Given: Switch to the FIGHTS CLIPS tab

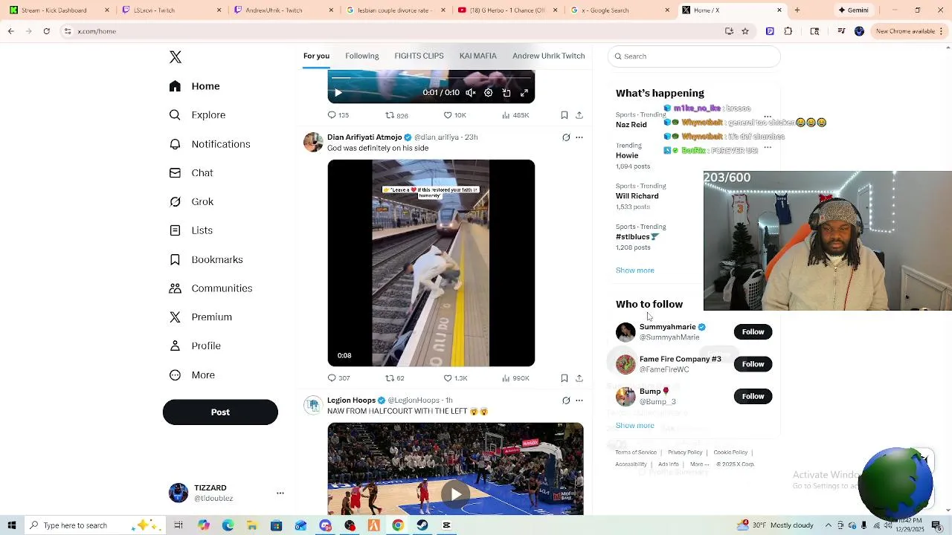Looking at the screenshot, I should 419,56.
